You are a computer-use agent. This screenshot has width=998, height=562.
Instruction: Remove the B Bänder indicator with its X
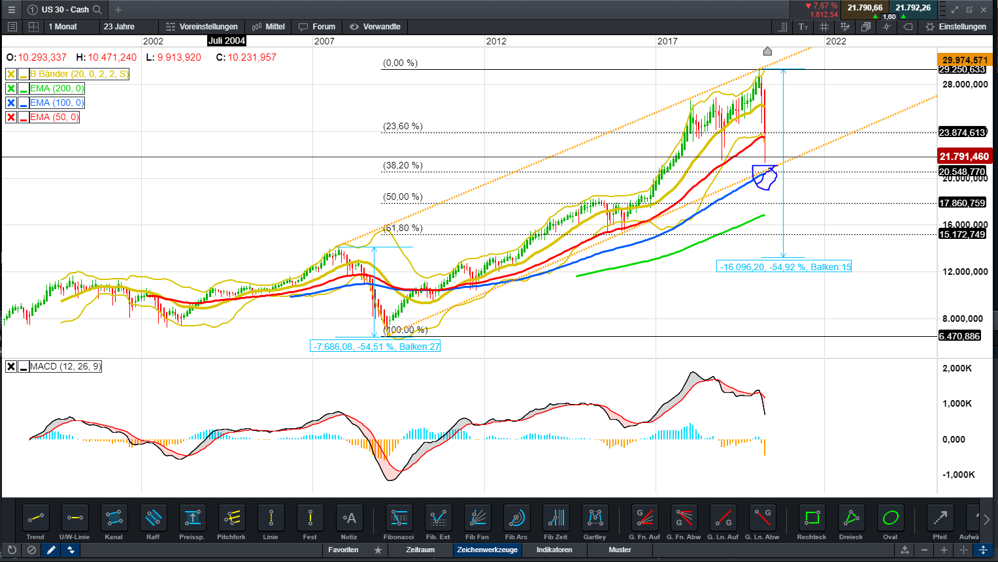[x=11, y=74]
